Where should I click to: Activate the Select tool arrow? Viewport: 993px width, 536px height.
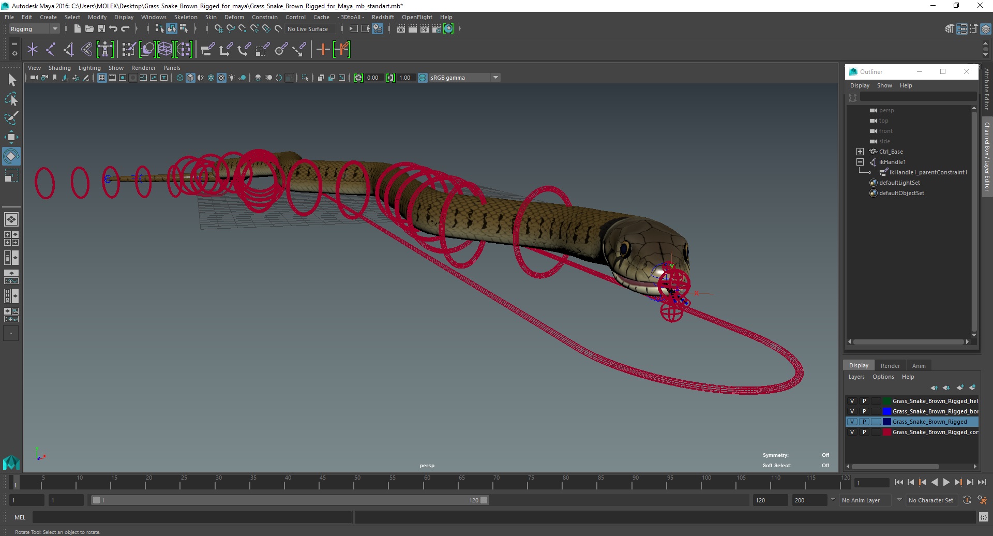(x=11, y=80)
